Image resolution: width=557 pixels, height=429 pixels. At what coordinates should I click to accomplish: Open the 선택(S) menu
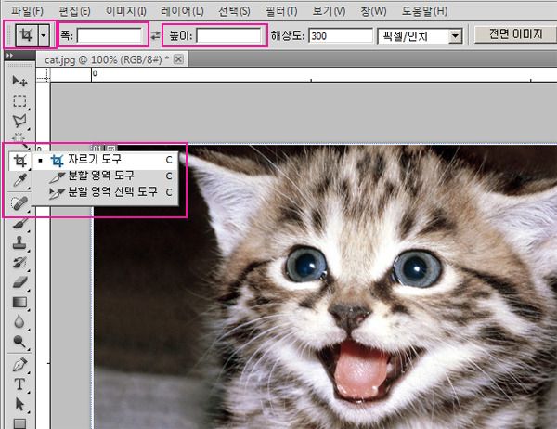click(x=234, y=11)
